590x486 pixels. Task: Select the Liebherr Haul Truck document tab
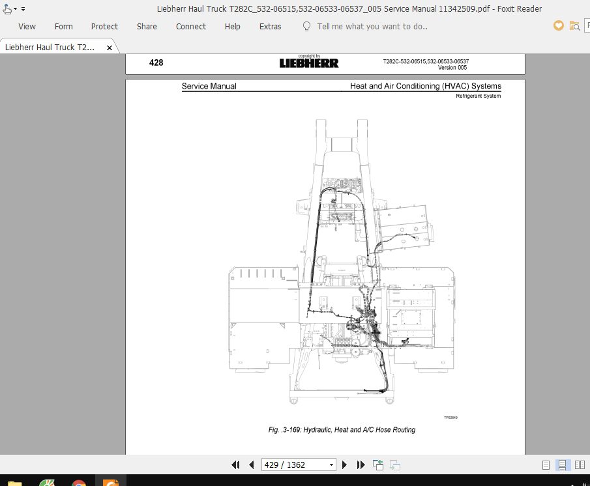coord(52,46)
